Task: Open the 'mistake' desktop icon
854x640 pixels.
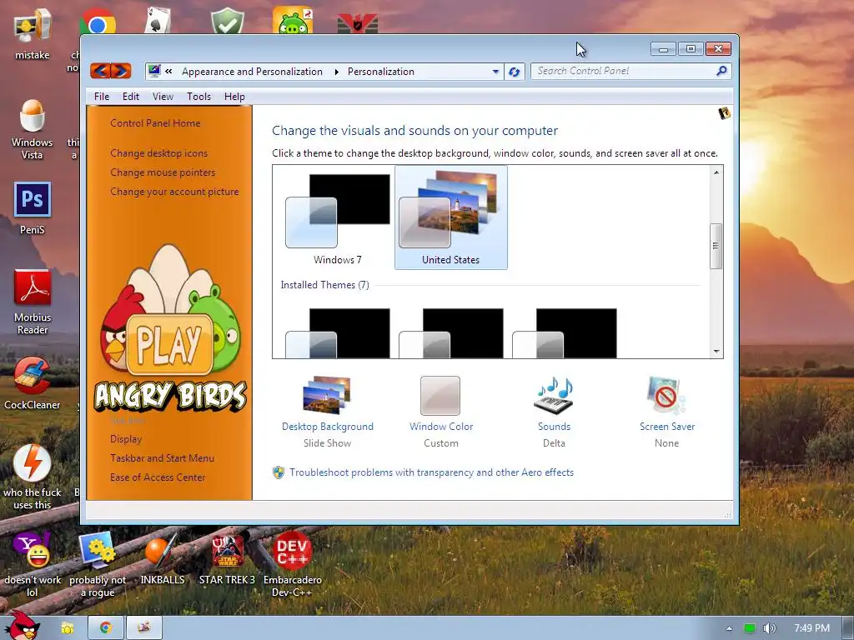Action: [x=33, y=33]
